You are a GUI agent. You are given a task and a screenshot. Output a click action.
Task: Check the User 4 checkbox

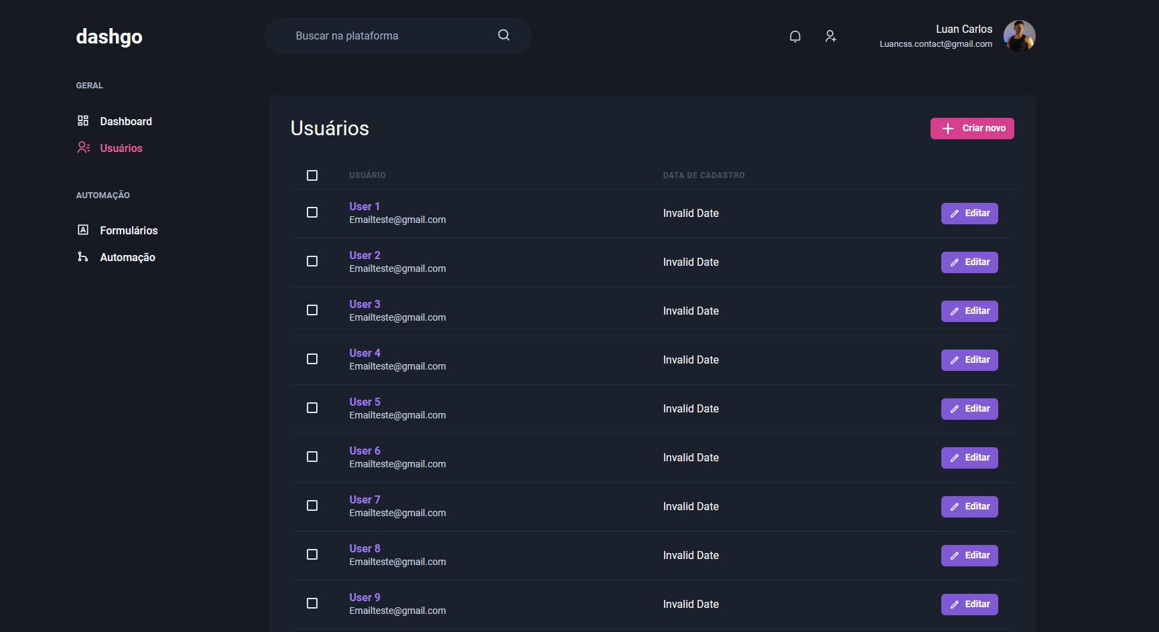[312, 359]
